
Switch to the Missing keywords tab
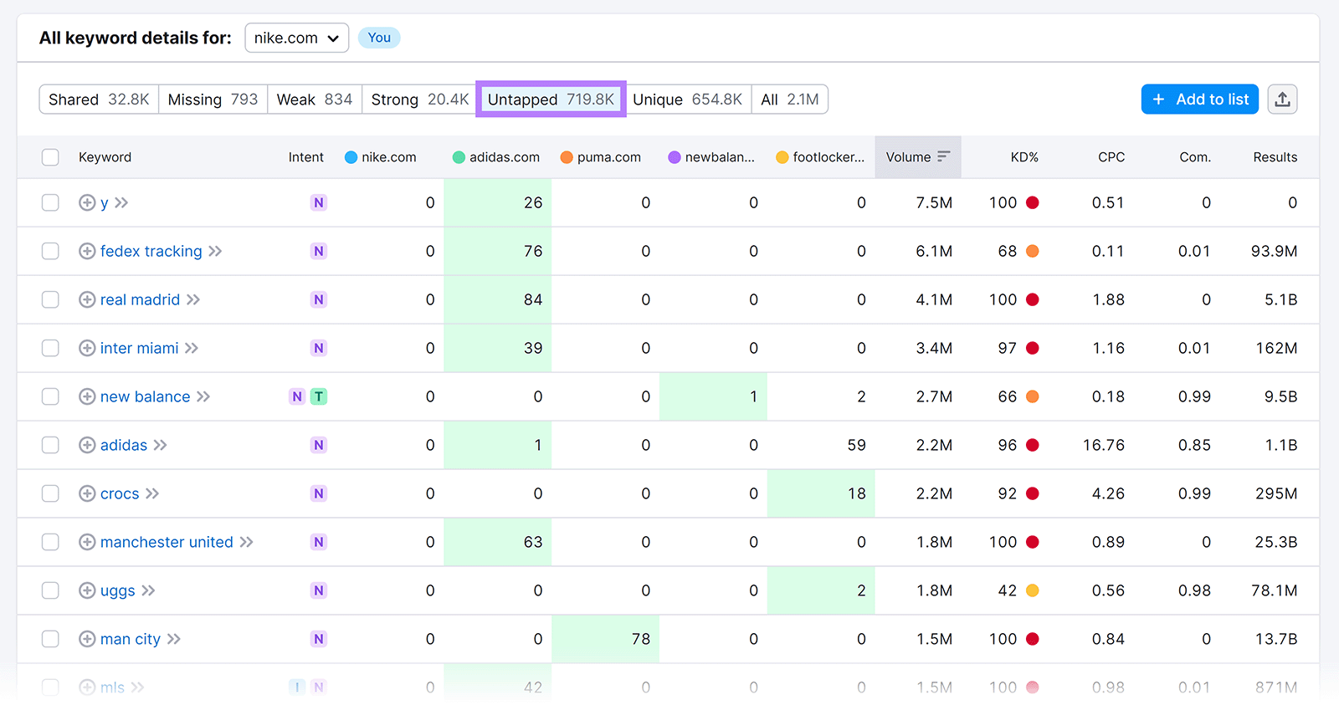[x=213, y=100]
